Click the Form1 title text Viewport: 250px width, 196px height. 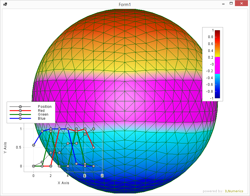(x=125, y=4)
